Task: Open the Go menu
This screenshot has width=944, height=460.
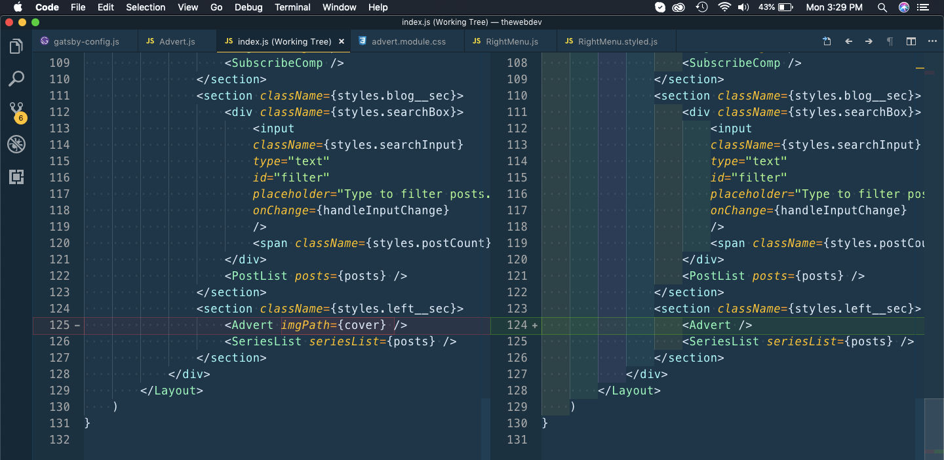Action: pos(216,7)
